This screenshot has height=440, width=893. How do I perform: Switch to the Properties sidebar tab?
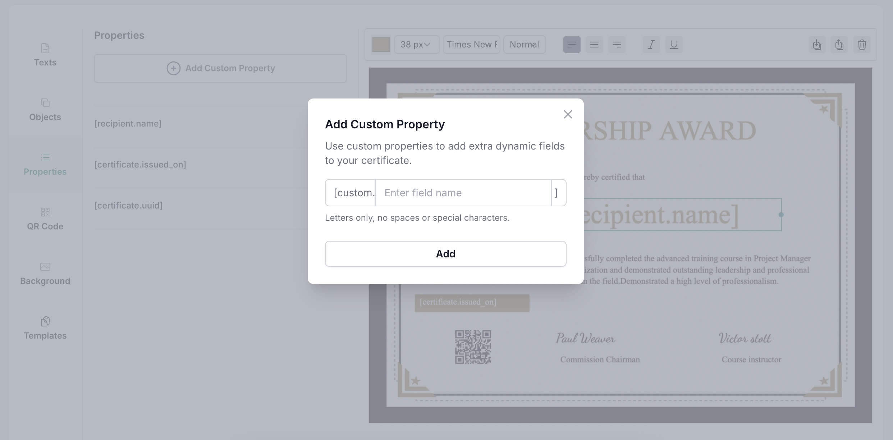[45, 164]
